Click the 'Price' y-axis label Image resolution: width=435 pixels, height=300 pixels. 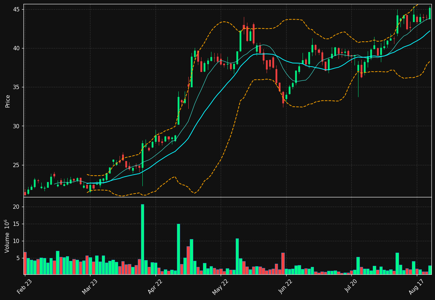[x=8, y=101]
